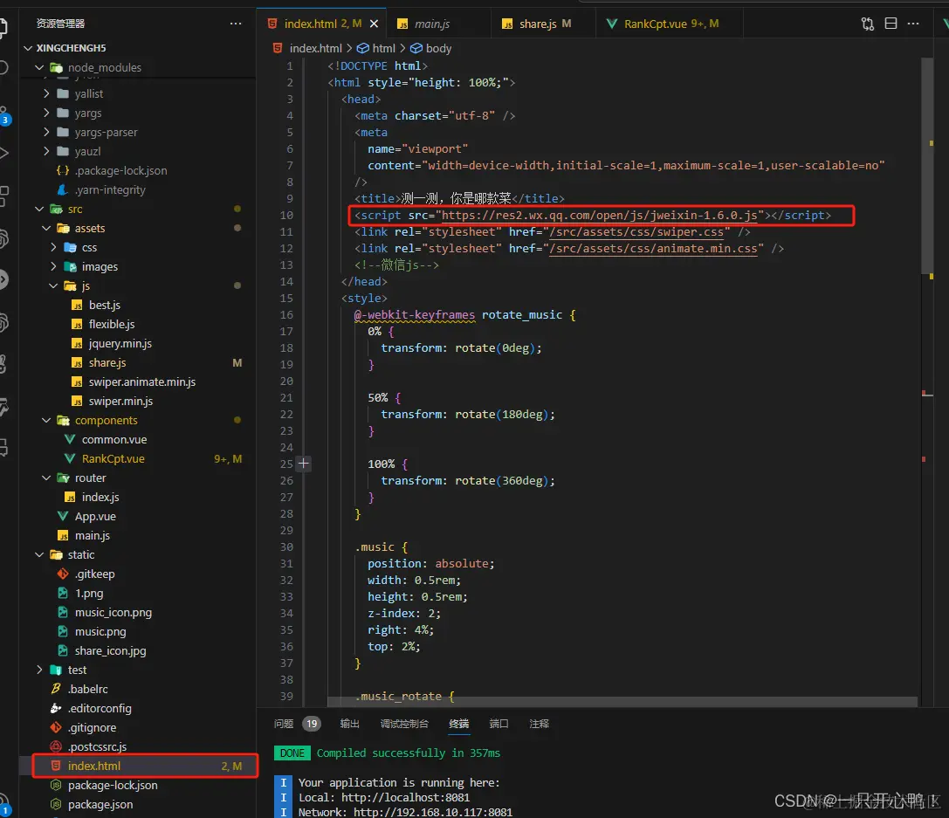949x818 pixels.
Task: Select the 终端 terminal panel tab
Action: coord(458,724)
